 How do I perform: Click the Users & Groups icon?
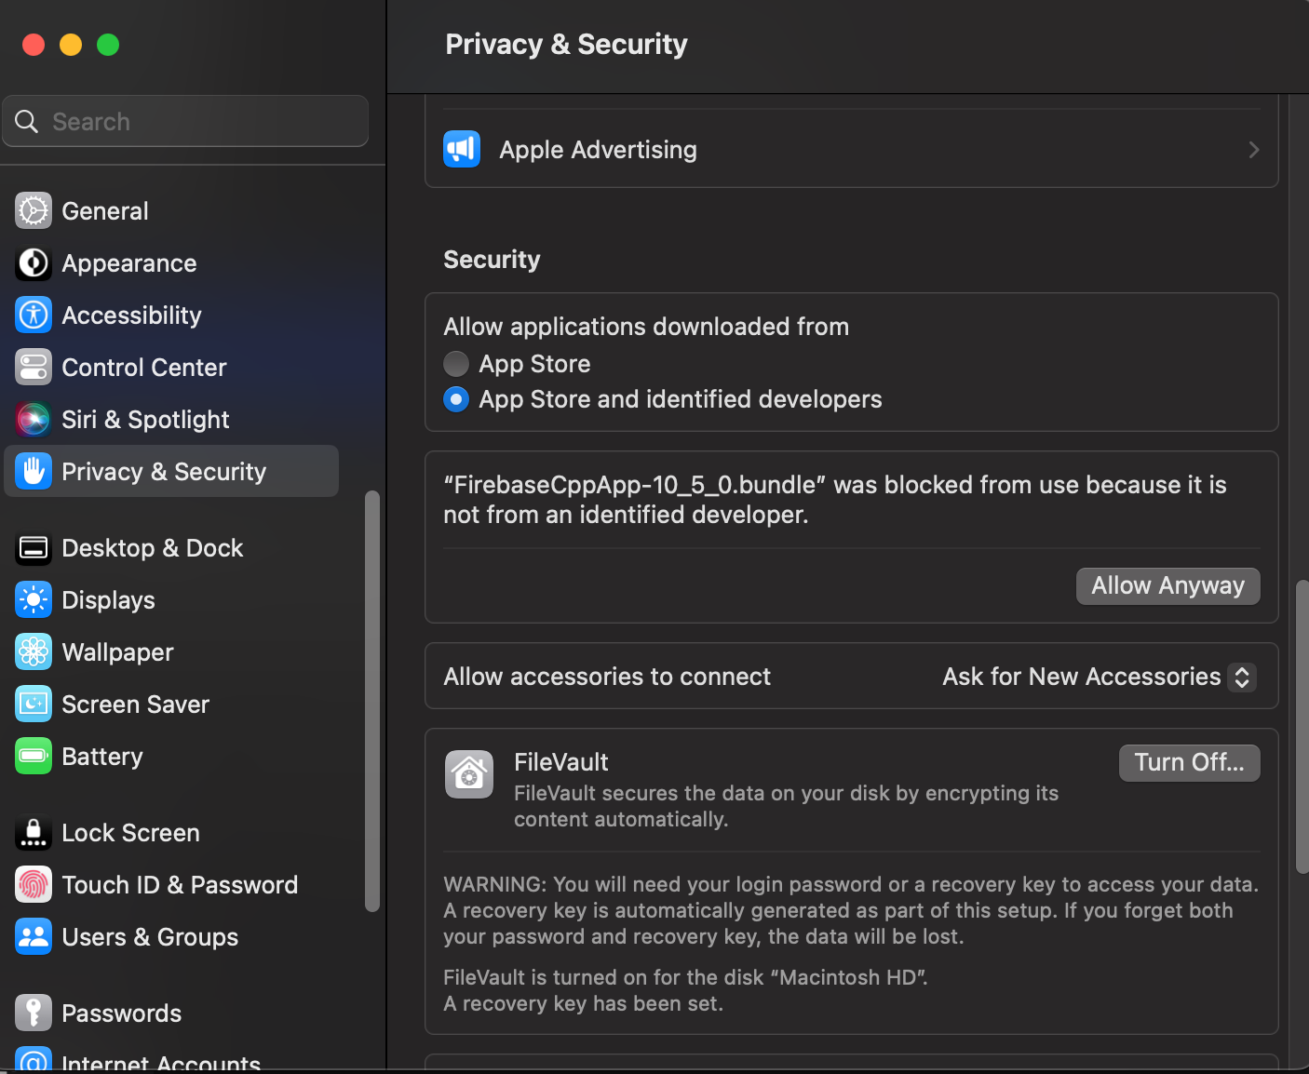[34, 937]
